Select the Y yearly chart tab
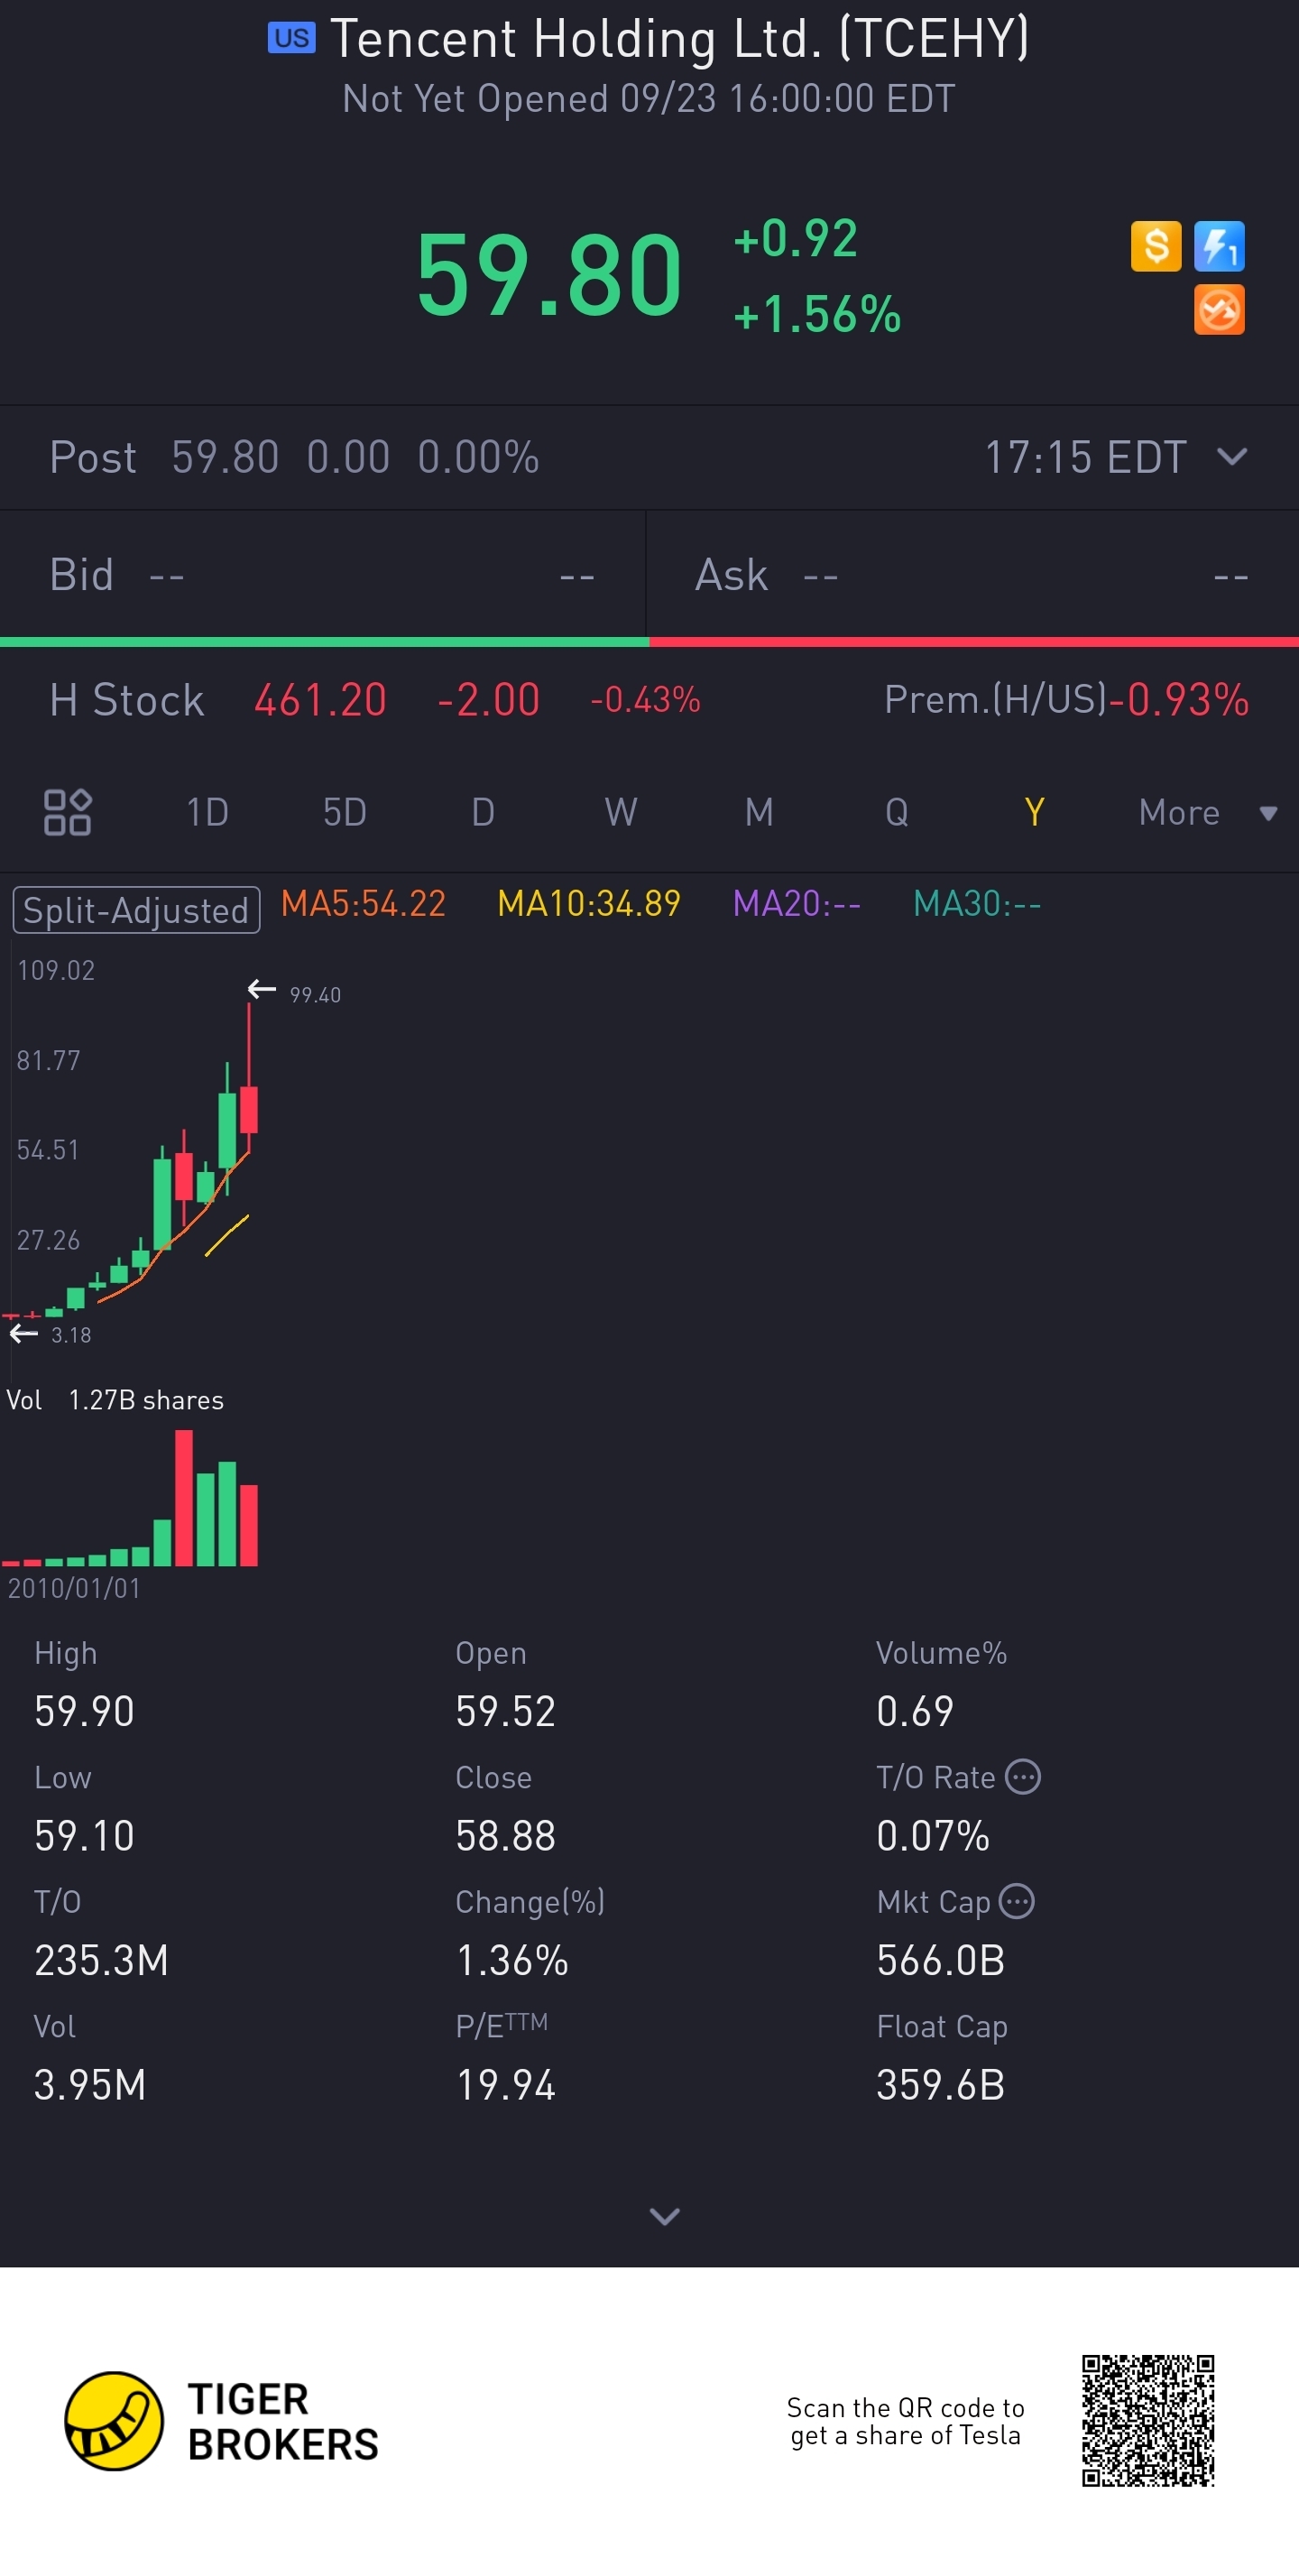 point(1034,812)
